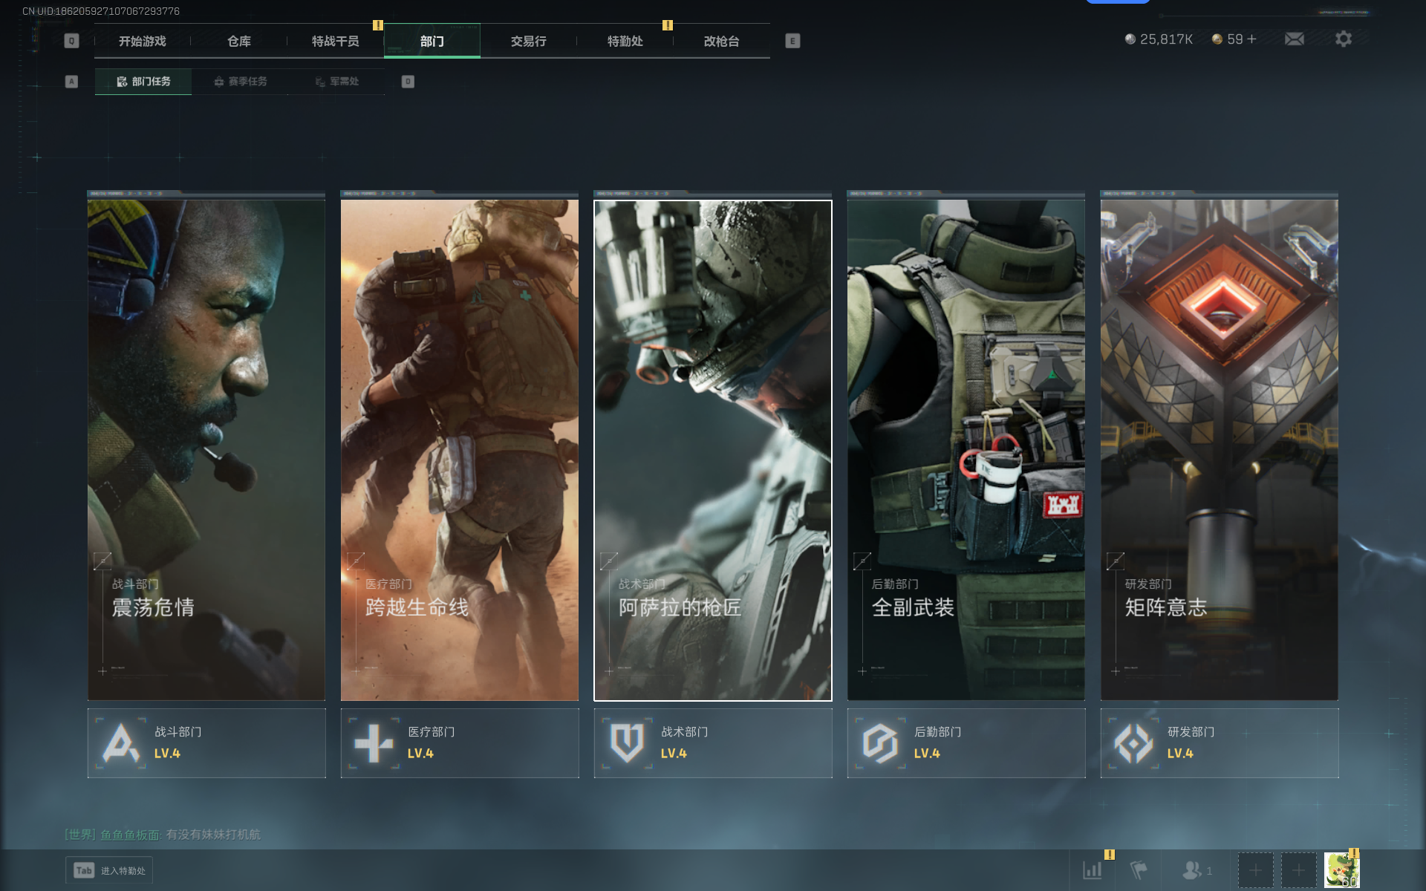Screen dimensions: 1426x891
Task: Open the settings gear icon
Action: (x=1343, y=39)
